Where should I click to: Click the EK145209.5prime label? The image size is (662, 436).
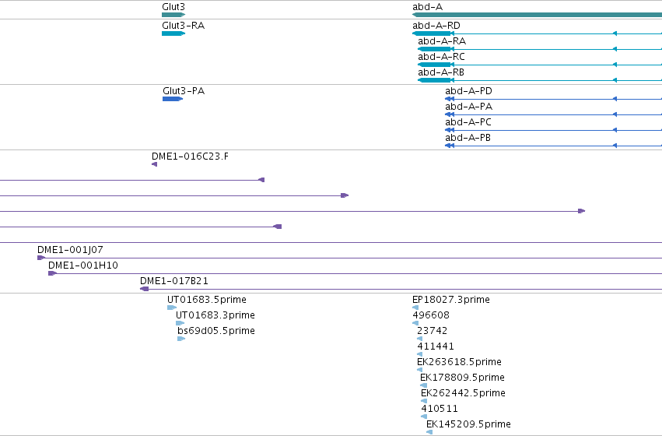468,424
